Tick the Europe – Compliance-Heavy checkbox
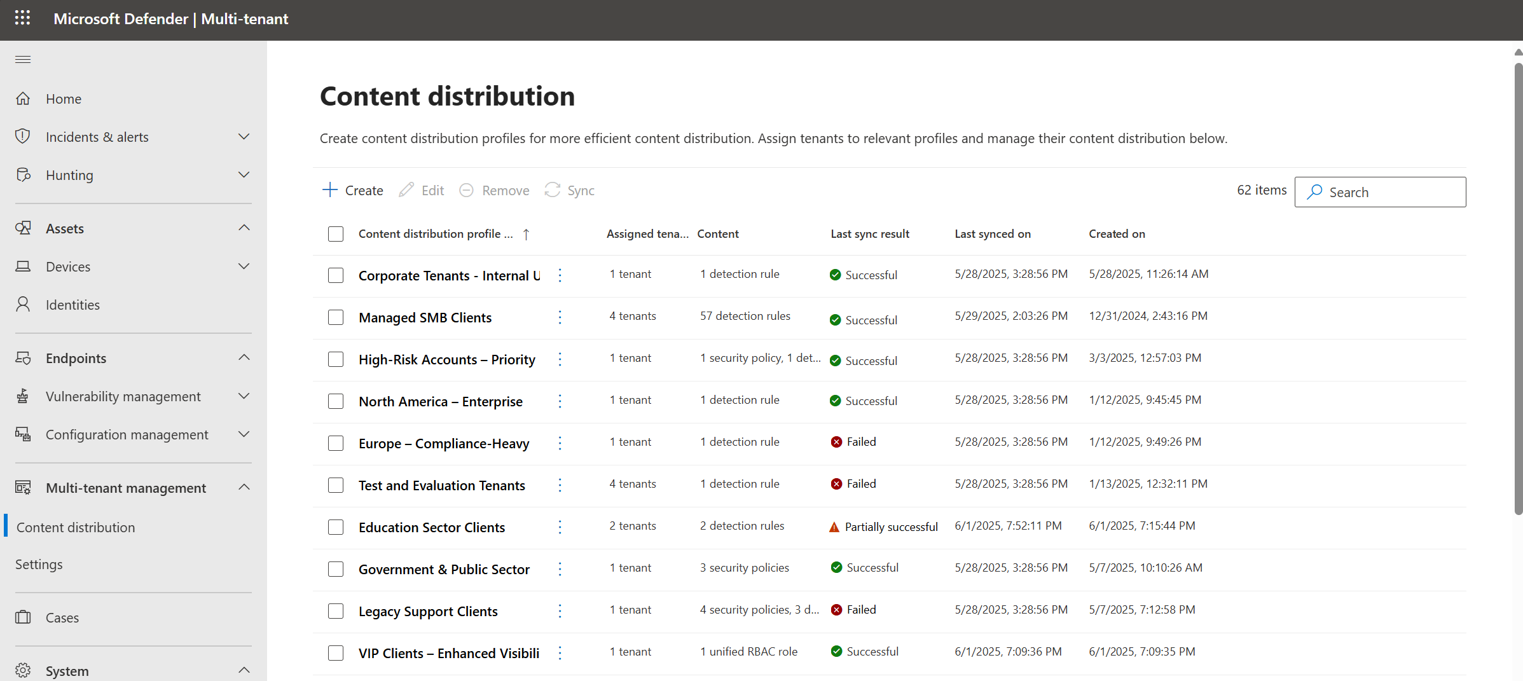The width and height of the screenshot is (1523, 681). pyautogui.click(x=336, y=443)
